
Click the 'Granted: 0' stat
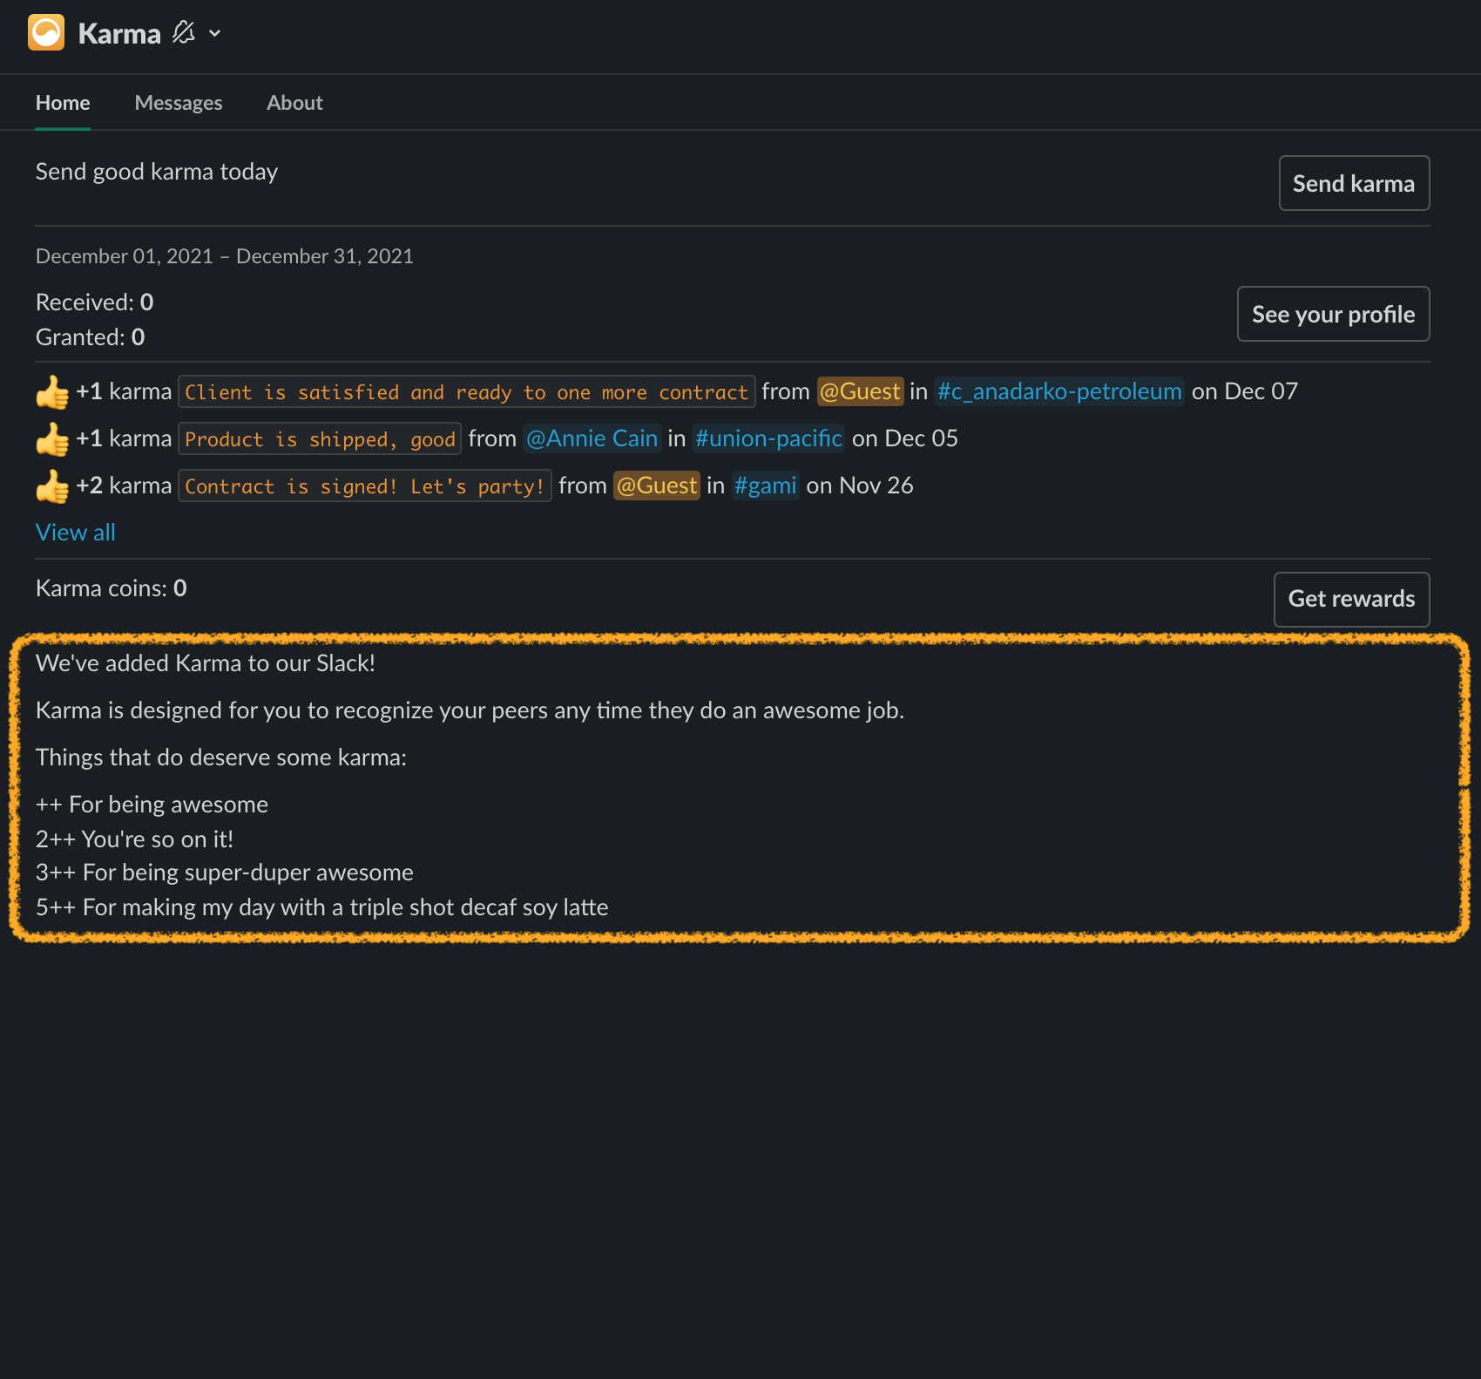pyautogui.click(x=91, y=337)
